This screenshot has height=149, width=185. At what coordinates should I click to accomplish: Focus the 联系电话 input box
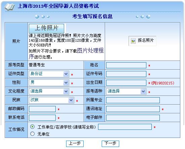coord(42,118)
